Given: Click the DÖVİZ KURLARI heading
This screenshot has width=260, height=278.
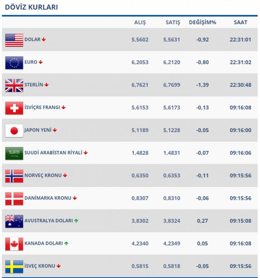Looking at the screenshot, I should 31,7.
